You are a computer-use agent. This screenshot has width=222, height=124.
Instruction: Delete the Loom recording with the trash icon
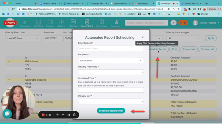74,115
